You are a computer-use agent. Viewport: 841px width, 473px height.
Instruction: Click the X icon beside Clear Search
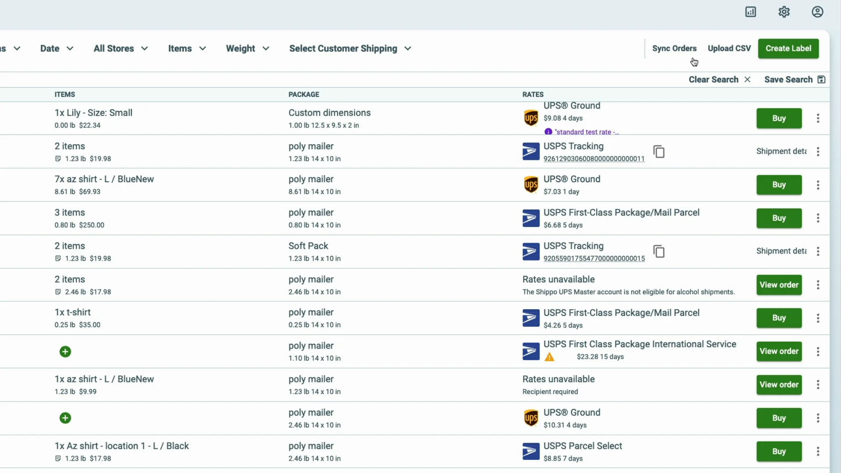(x=747, y=80)
